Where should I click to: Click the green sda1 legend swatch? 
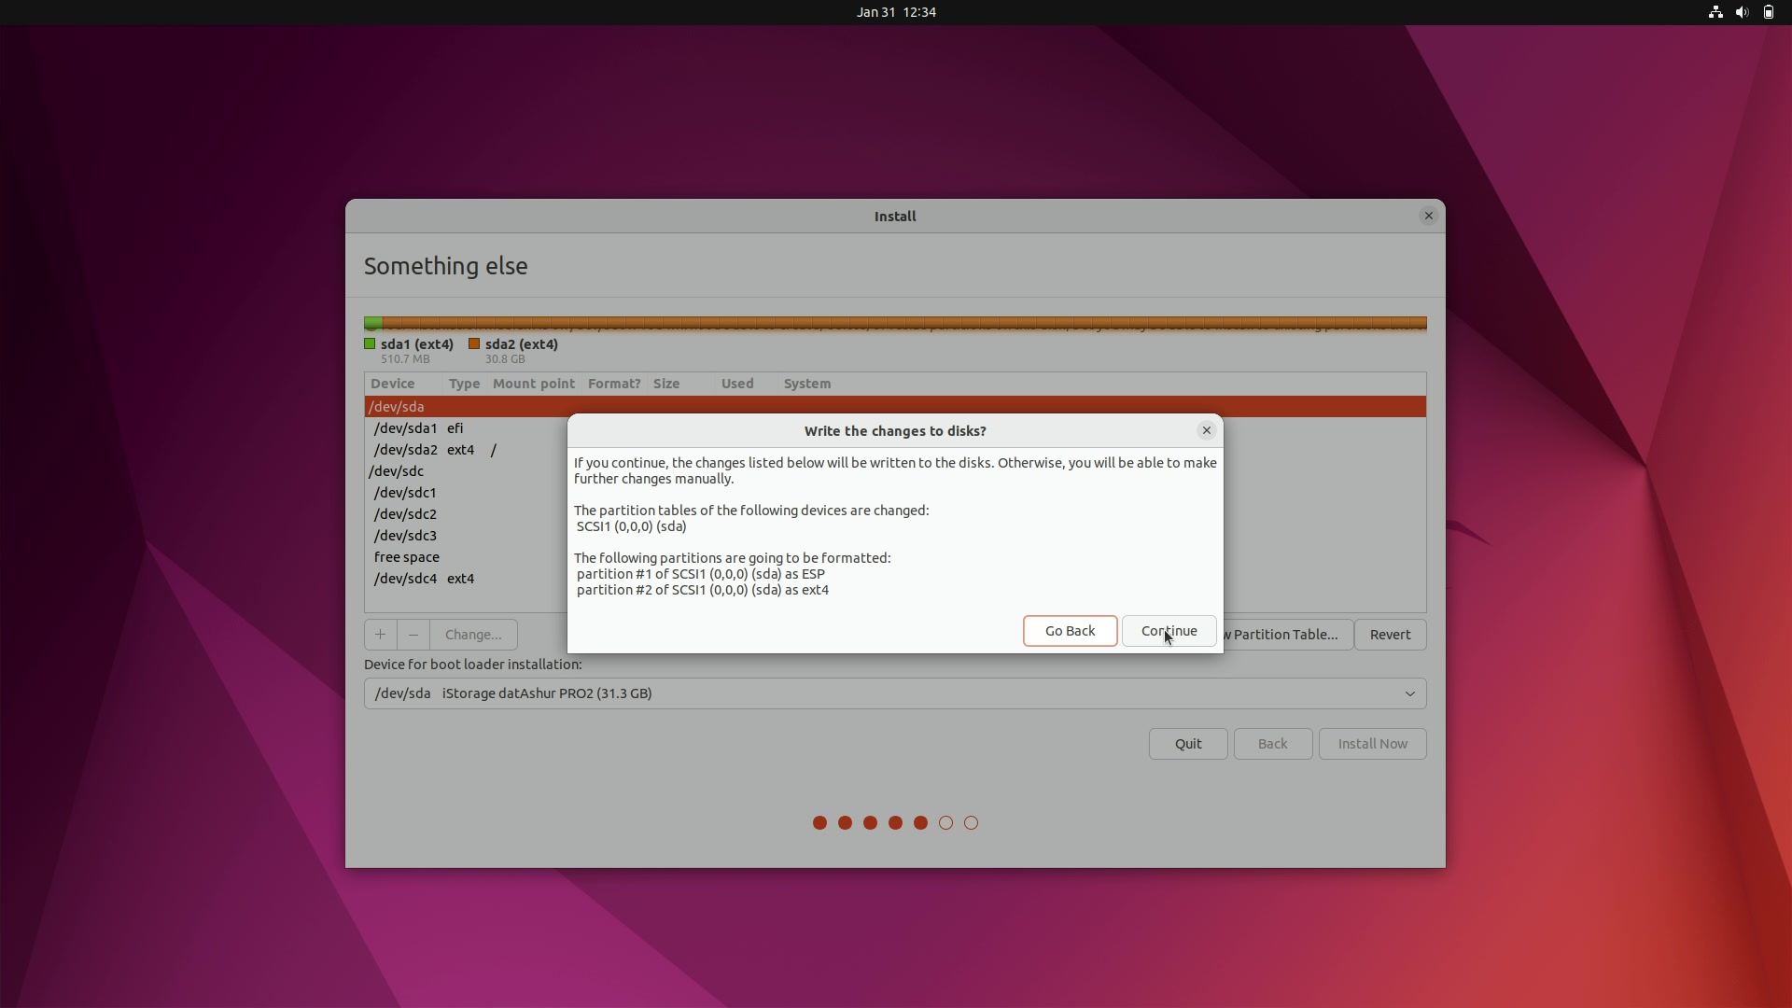coord(370,343)
